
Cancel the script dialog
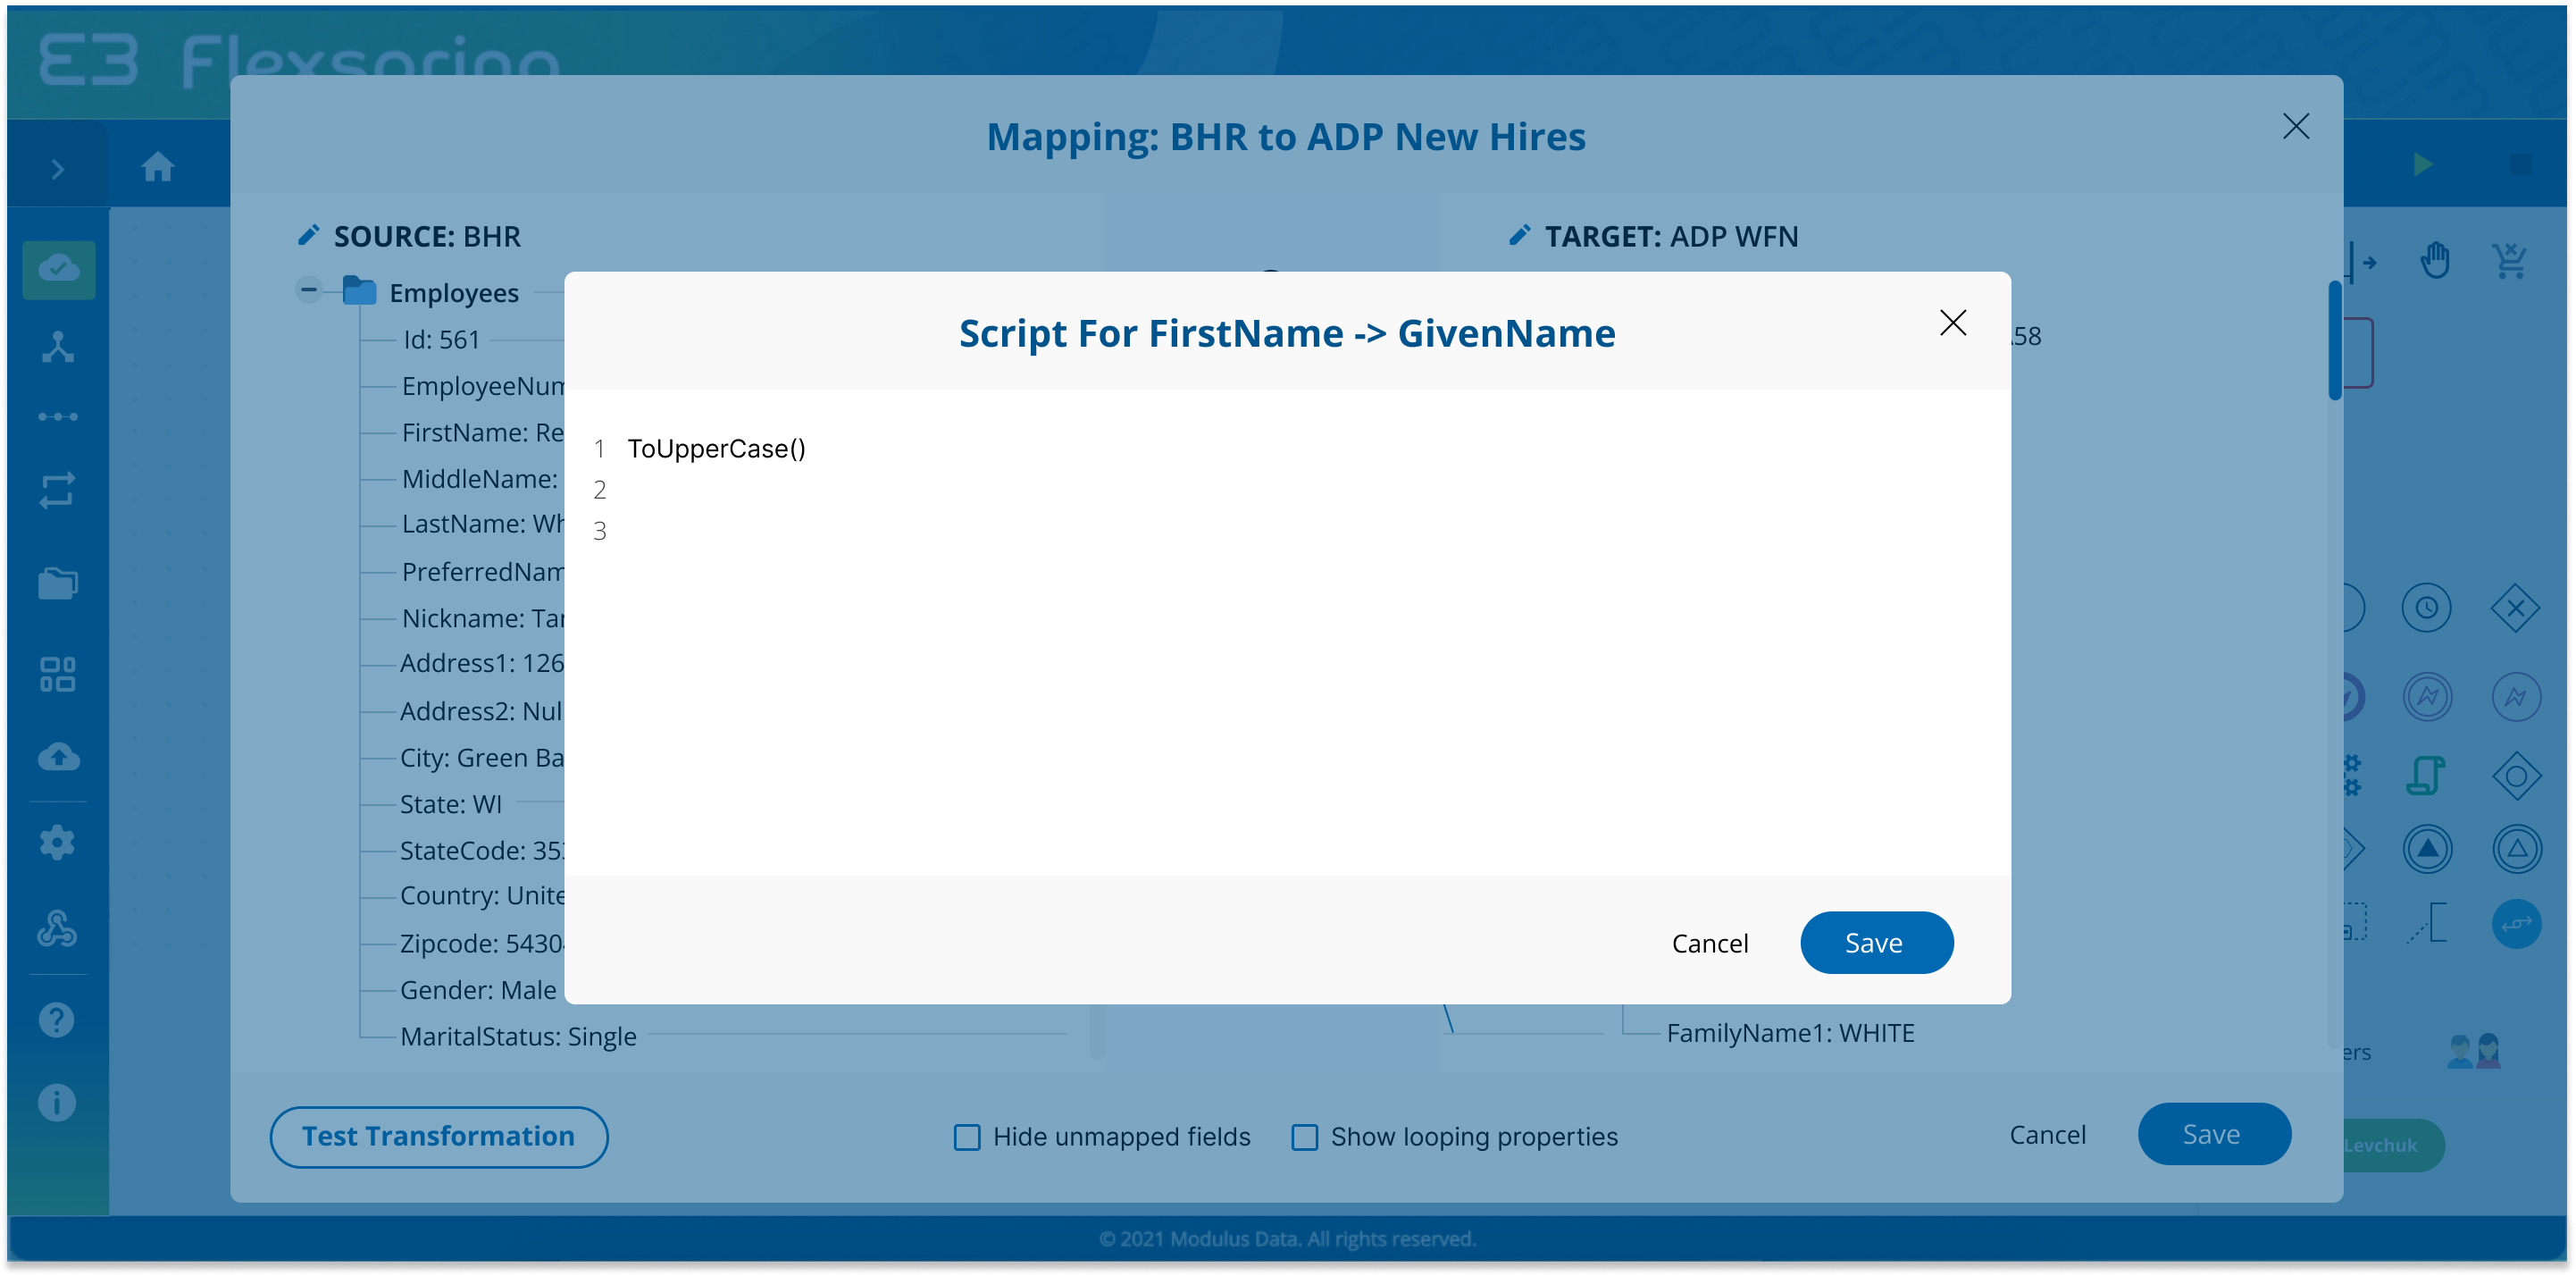tap(1709, 943)
